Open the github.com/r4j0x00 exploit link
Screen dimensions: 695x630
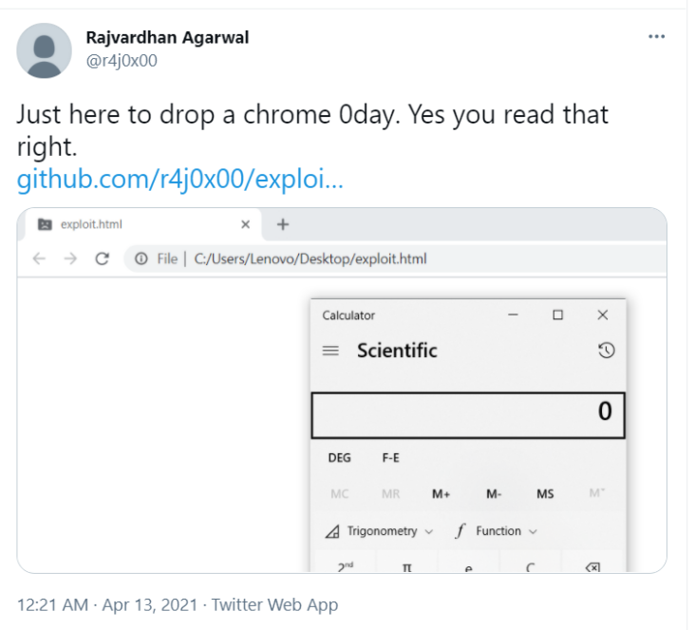180,179
